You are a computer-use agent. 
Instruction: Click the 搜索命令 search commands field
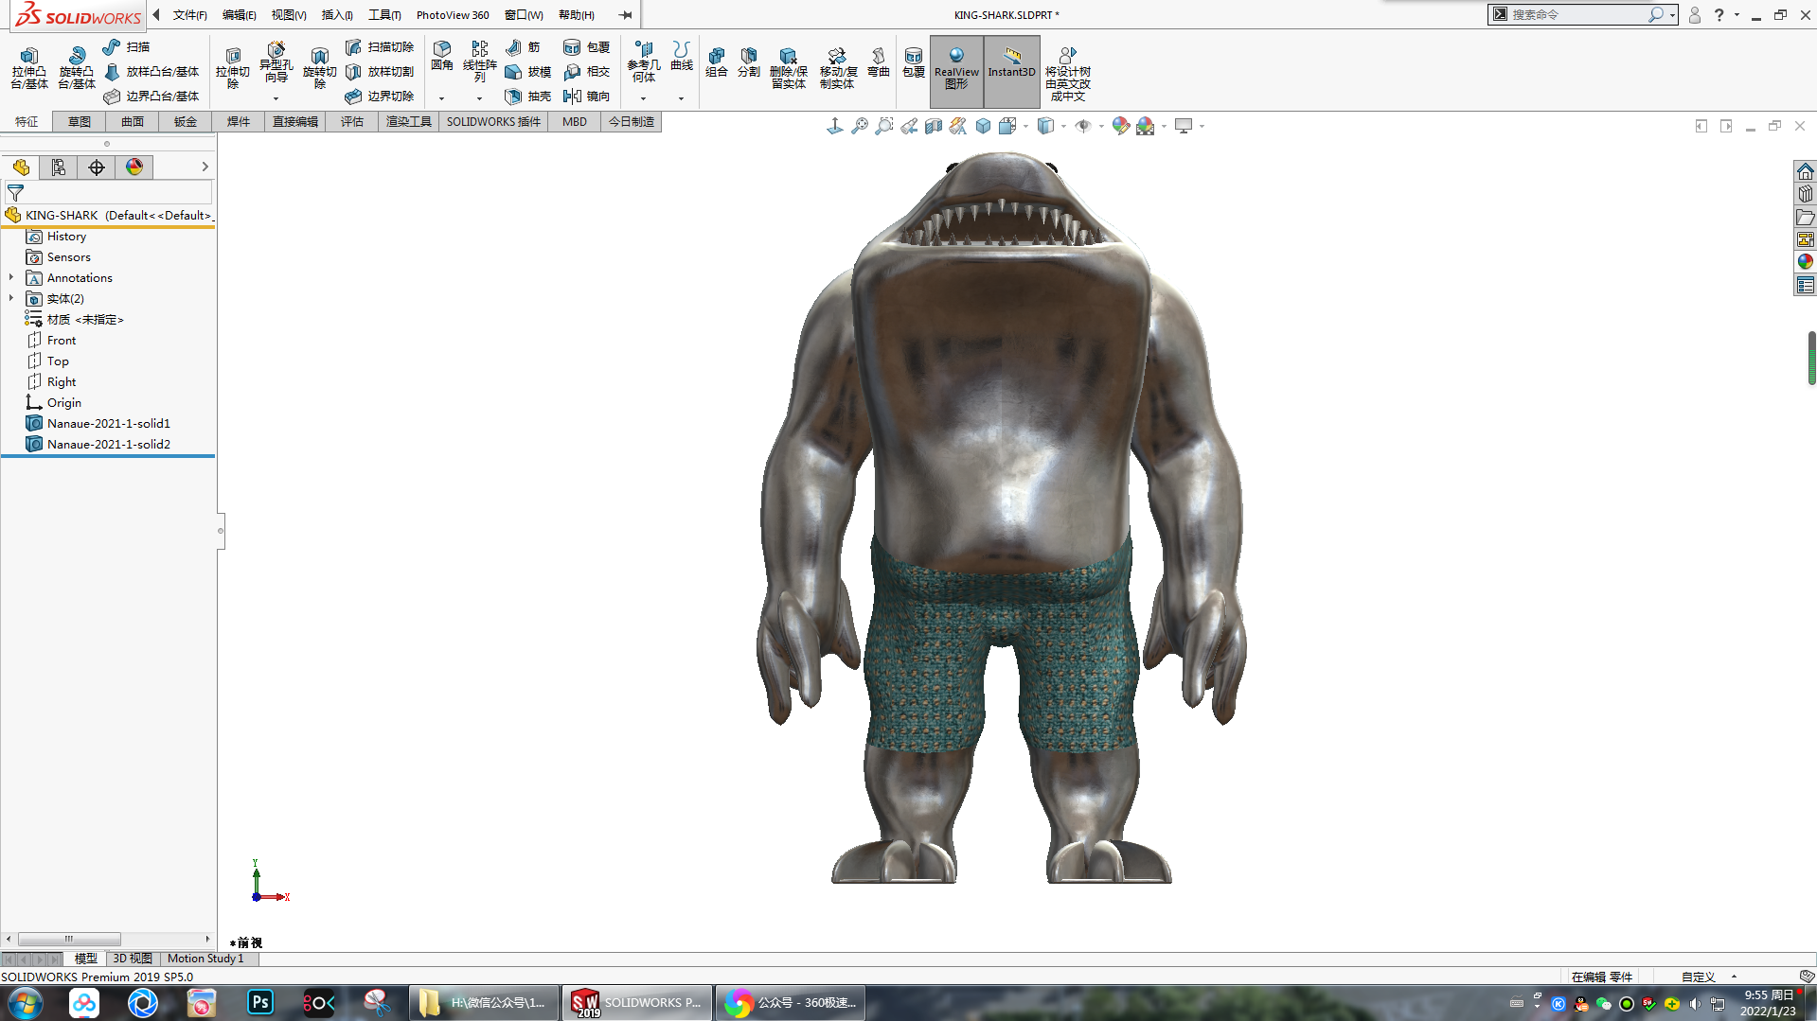(x=1577, y=15)
